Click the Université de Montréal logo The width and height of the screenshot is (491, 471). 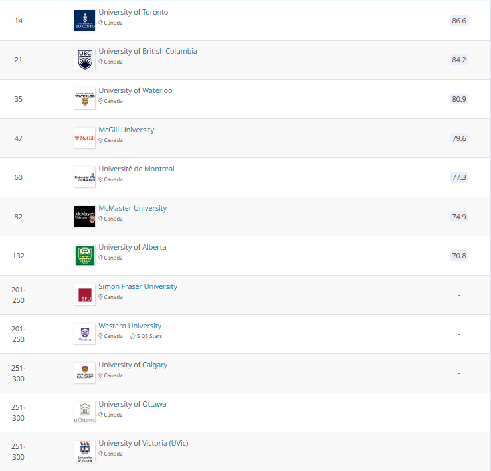(x=84, y=177)
